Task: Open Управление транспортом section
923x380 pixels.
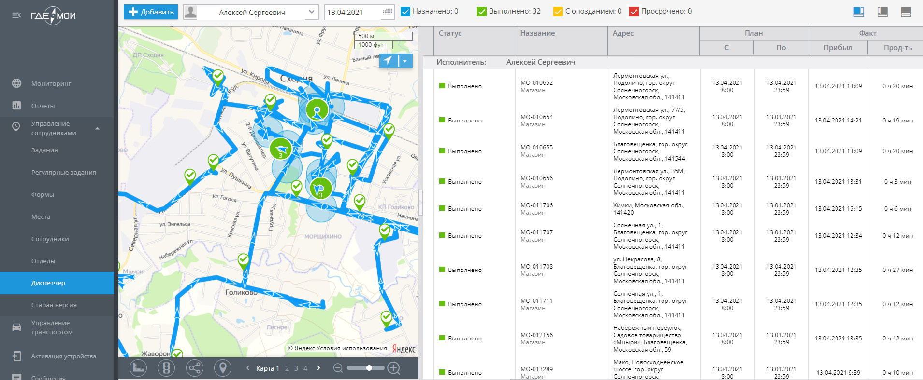Action: pyautogui.click(x=52, y=327)
